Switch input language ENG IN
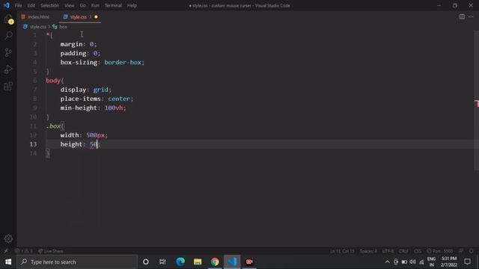The width and height of the screenshot is (479, 269). pyautogui.click(x=431, y=262)
